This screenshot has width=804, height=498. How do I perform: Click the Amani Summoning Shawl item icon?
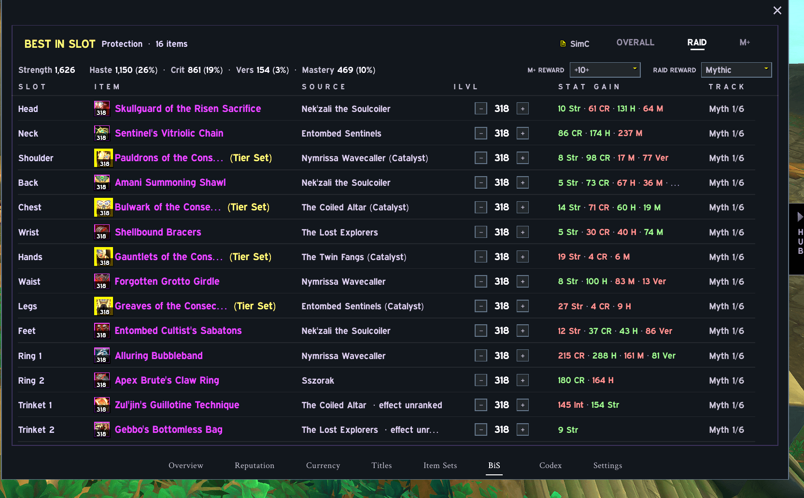[x=101, y=182]
